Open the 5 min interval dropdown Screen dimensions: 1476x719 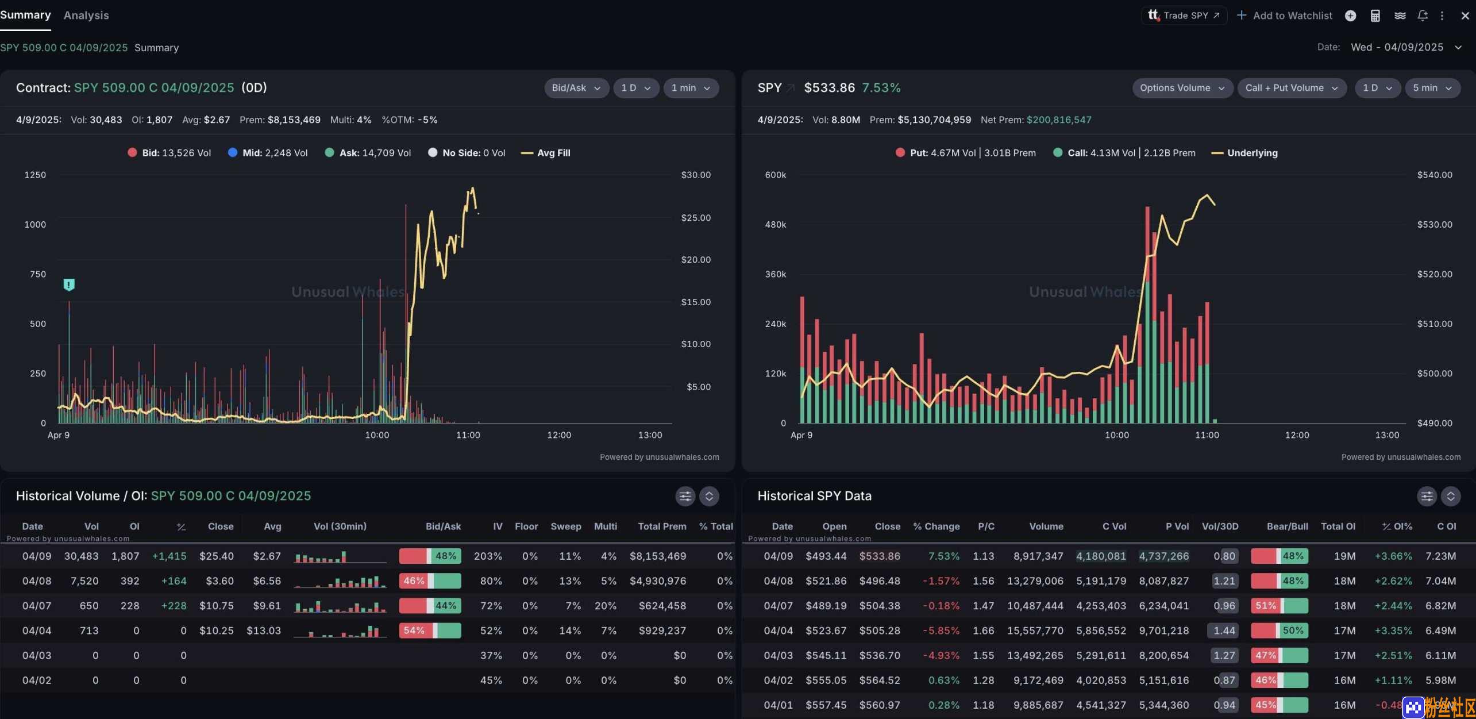click(1432, 88)
